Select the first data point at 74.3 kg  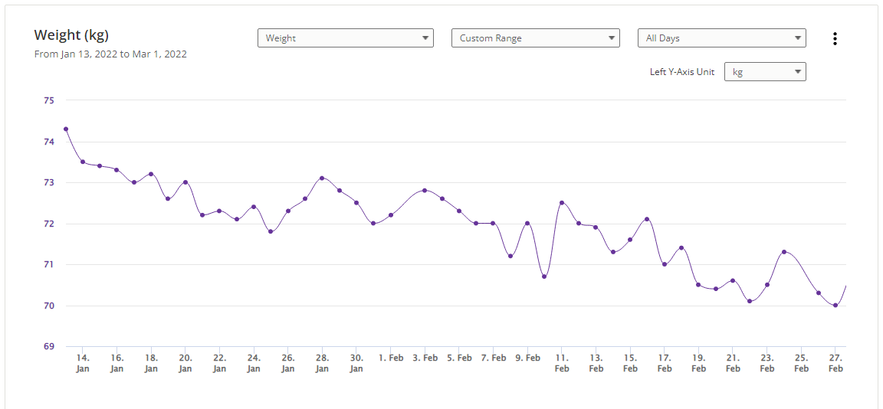pos(66,129)
